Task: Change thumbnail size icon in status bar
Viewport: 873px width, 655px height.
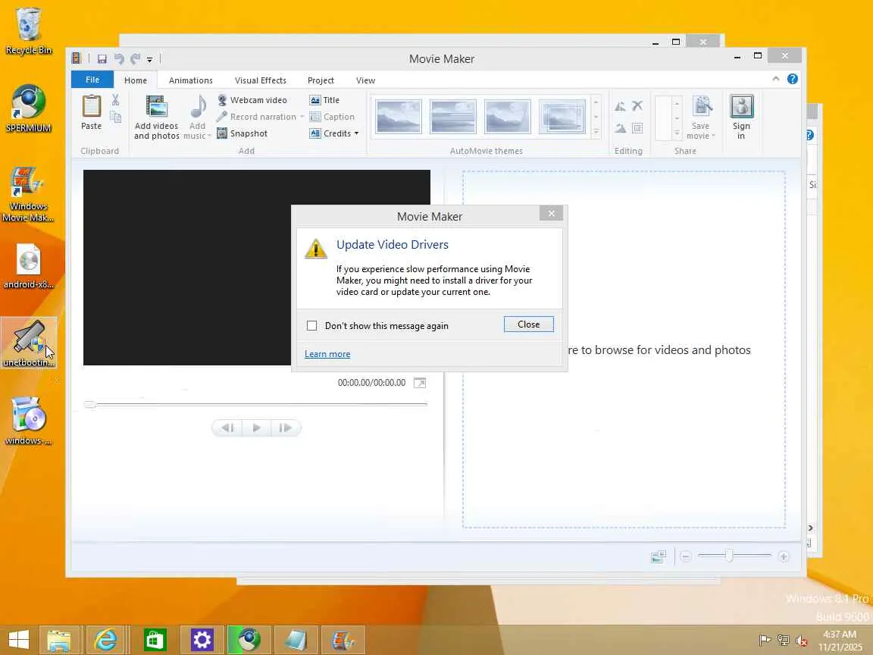Action: (658, 556)
